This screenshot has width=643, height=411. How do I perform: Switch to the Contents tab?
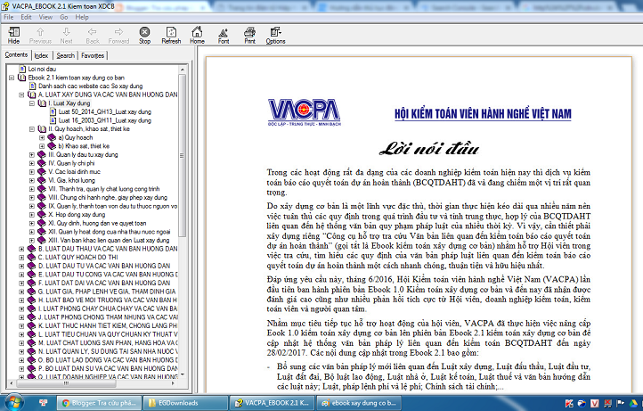[16, 55]
